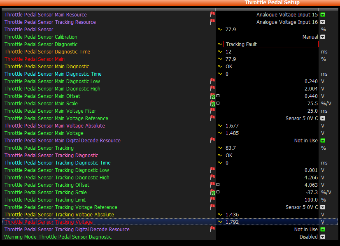This screenshot has width=340, height=246.
Task: Click red flag on Main Diagnostic High row
Action: click(212, 89)
